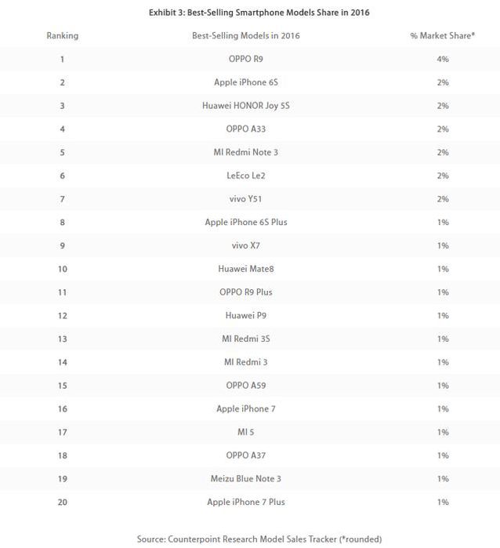Click Huawei HONOR Joy 5S entry
The width and height of the screenshot is (500, 548).
click(246, 106)
